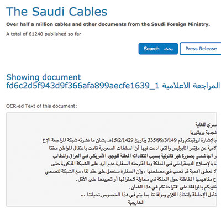221x210 pixels.
Task: Click inside the OCR text box's empty top area
Action: pos(111,117)
